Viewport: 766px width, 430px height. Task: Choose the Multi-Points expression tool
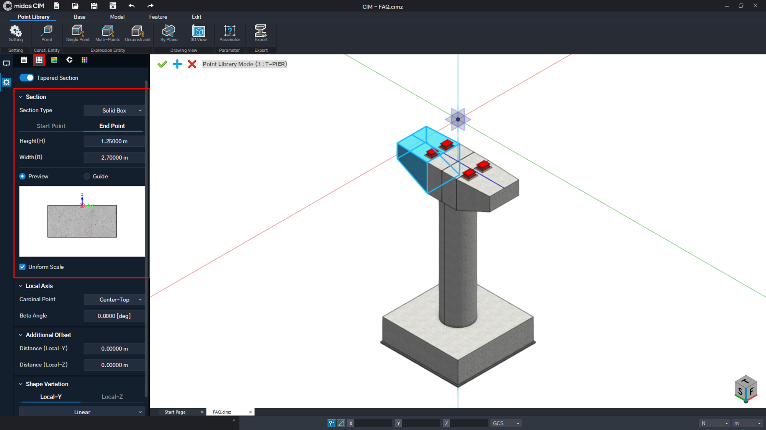click(x=108, y=34)
